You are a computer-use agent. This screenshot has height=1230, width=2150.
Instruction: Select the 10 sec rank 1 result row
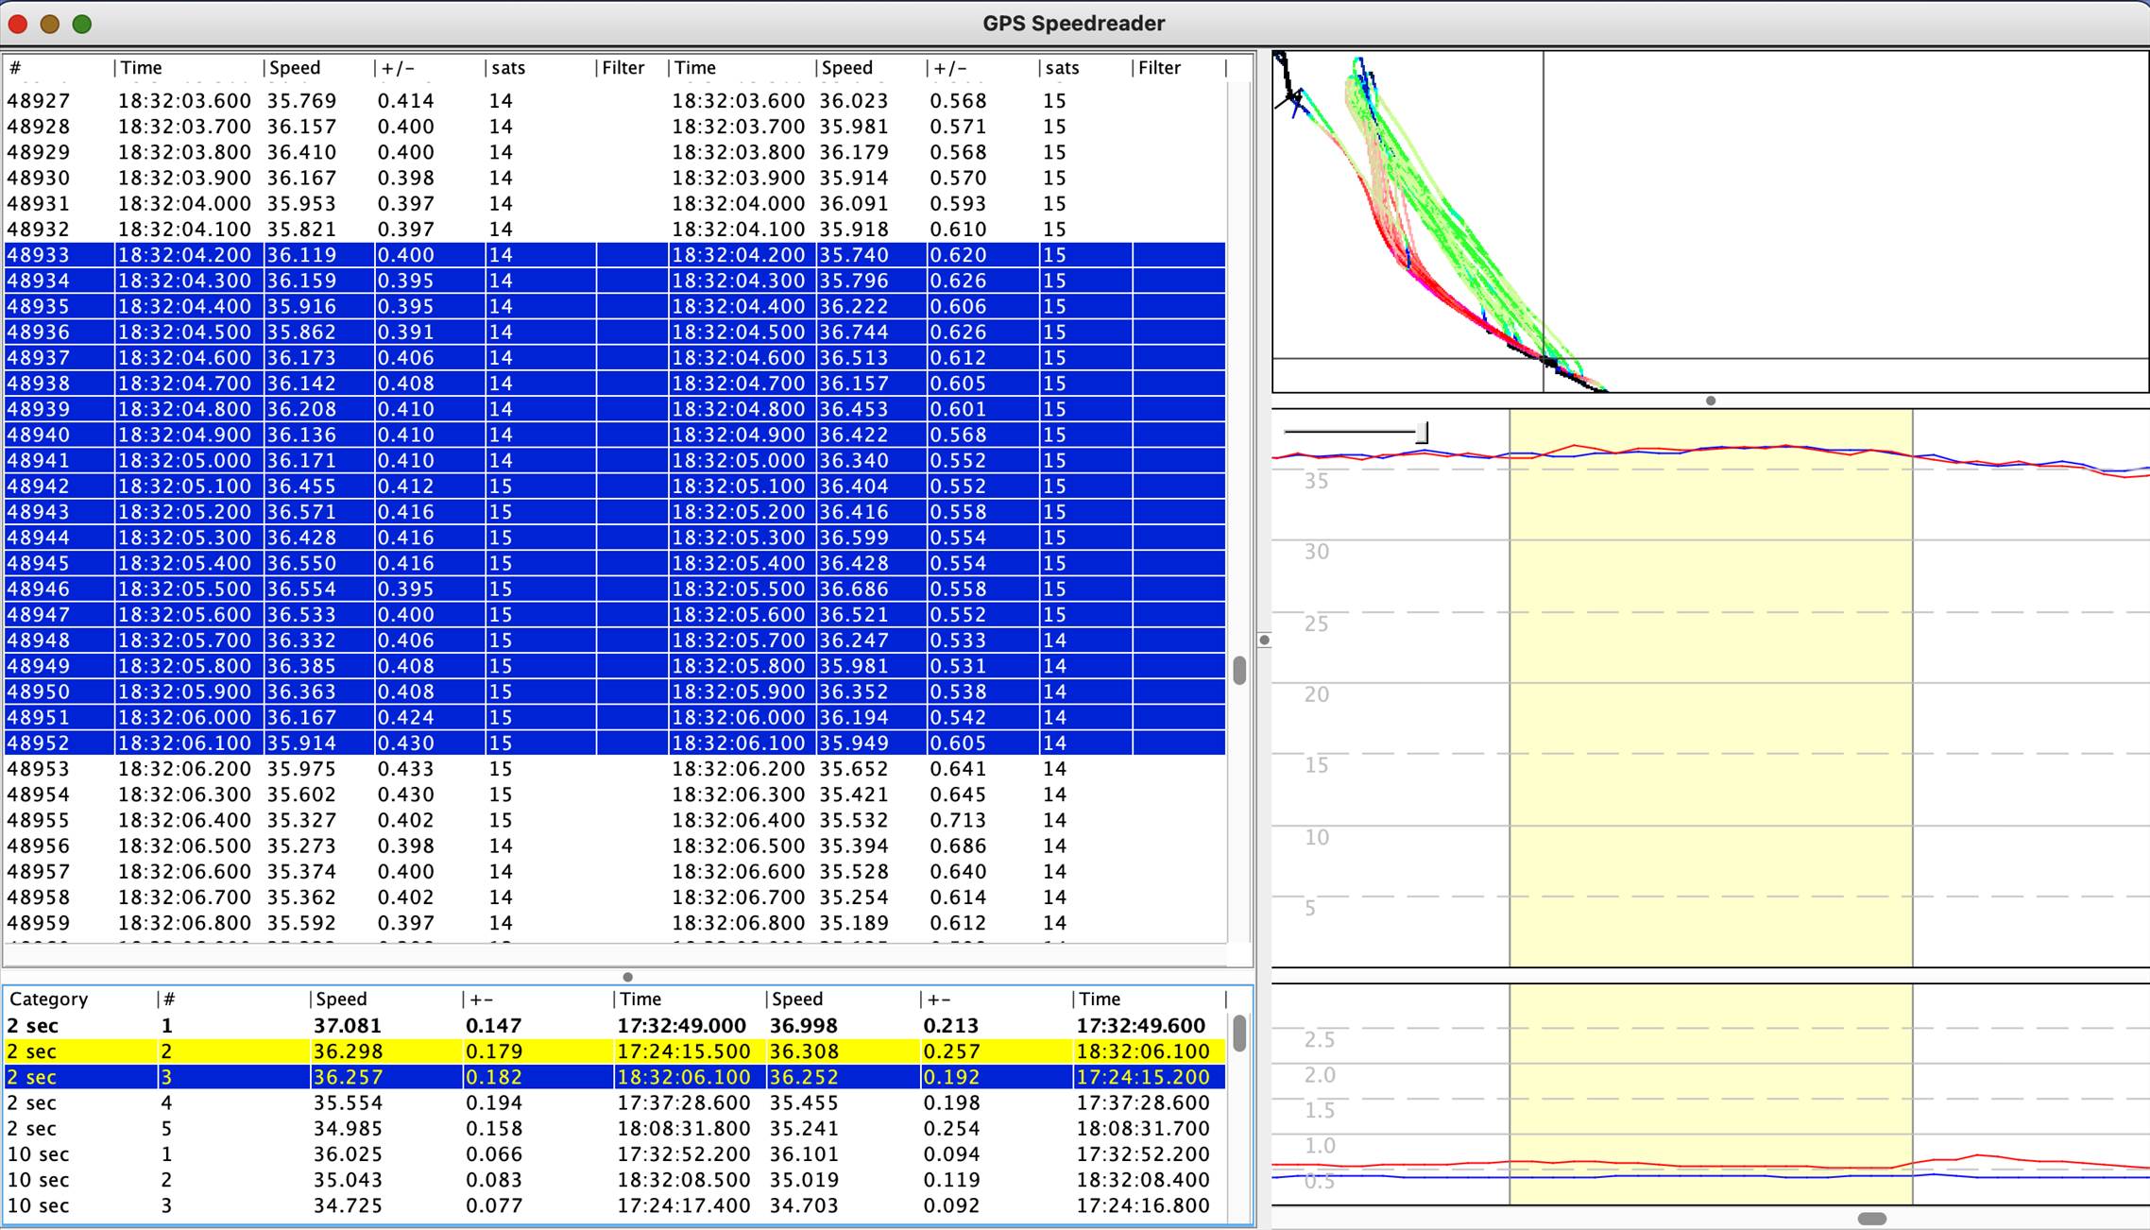click(614, 1154)
